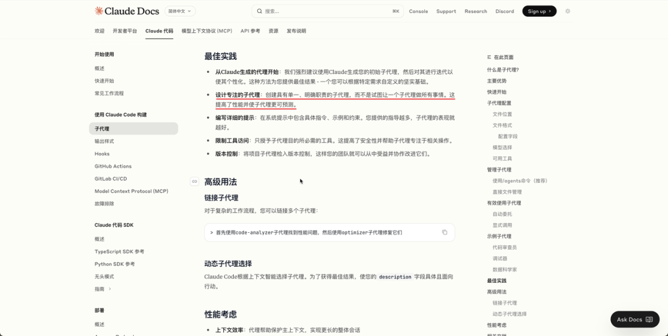The width and height of the screenshot is (668, 336).
Task: Jump to 模型选择 in page outline
Action: pyautogui.click(x=502, y=147)
